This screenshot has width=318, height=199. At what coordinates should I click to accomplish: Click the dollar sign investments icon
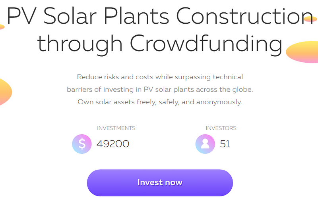click(82, 144)
